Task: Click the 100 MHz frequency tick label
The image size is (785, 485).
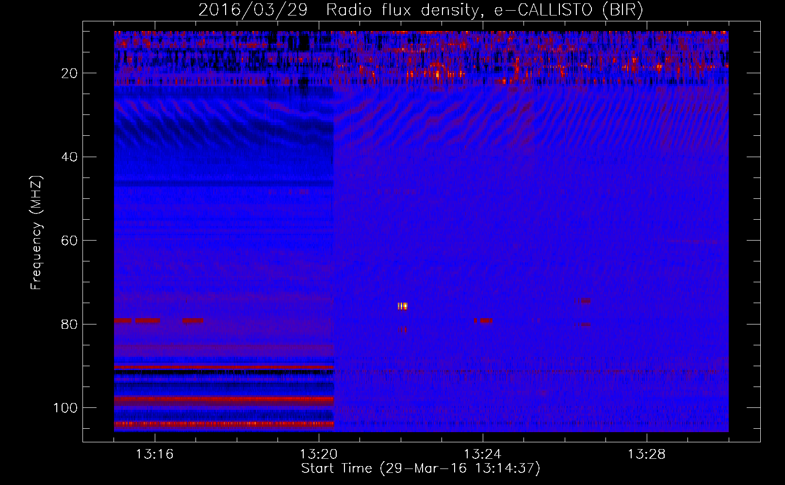Action: [66, 408]
